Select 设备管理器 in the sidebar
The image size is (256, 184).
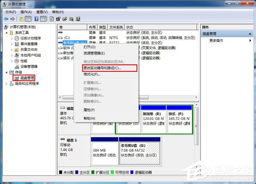pos(29,66)
